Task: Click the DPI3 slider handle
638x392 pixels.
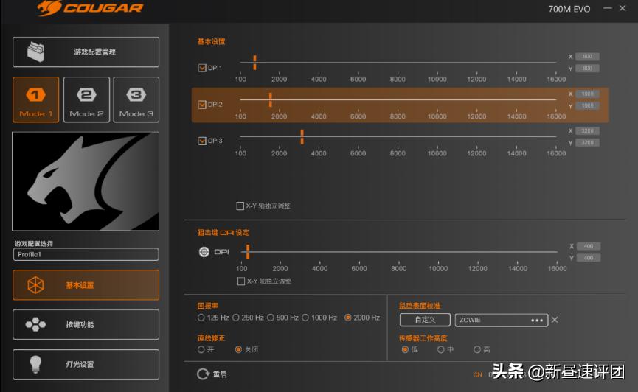Action: pyautogui.click(x=302, y=136)
